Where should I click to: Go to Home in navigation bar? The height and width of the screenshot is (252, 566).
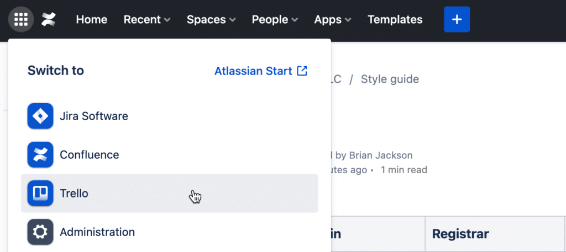point(92,19)
